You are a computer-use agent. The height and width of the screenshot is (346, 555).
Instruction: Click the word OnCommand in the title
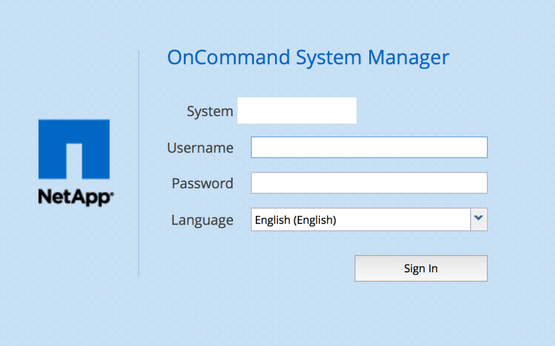[x=229, y=58]
